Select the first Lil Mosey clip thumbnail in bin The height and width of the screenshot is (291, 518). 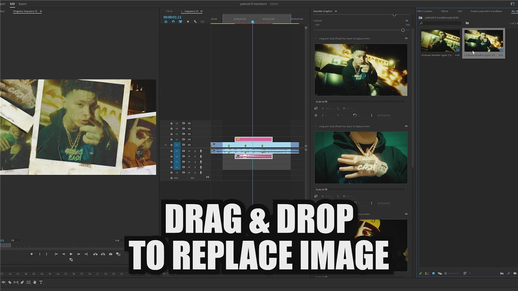440,41
